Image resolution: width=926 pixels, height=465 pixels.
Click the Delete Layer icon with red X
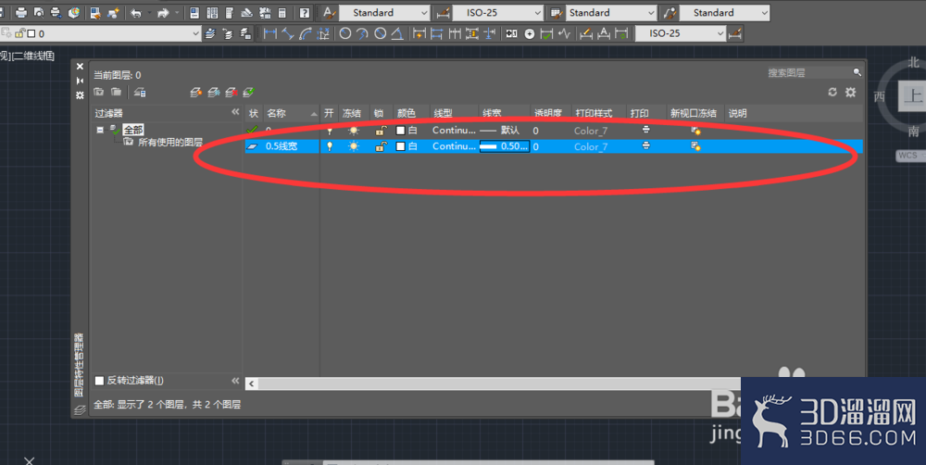point(231,93)
